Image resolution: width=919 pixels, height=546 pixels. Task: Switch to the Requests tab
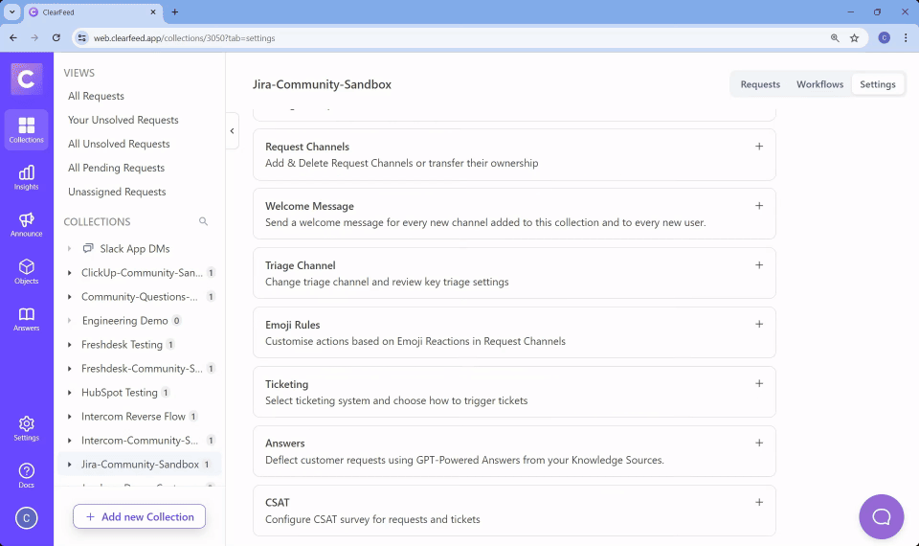click(760, 84)
